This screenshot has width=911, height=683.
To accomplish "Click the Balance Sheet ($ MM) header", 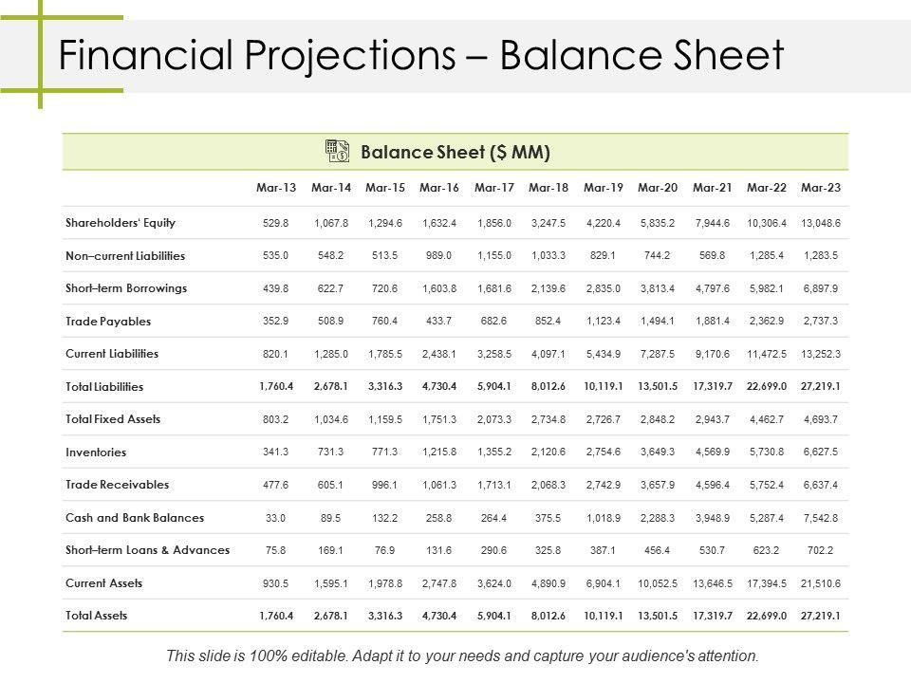I will pyautogui.click(x=456, y=152).
